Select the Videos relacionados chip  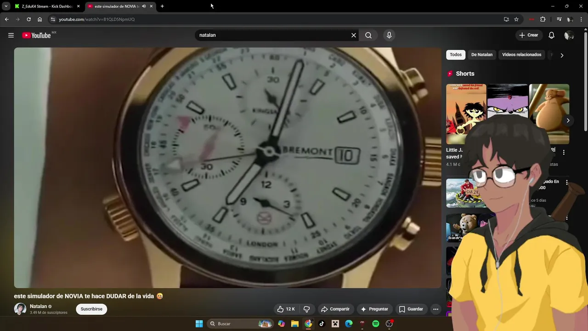522,55
